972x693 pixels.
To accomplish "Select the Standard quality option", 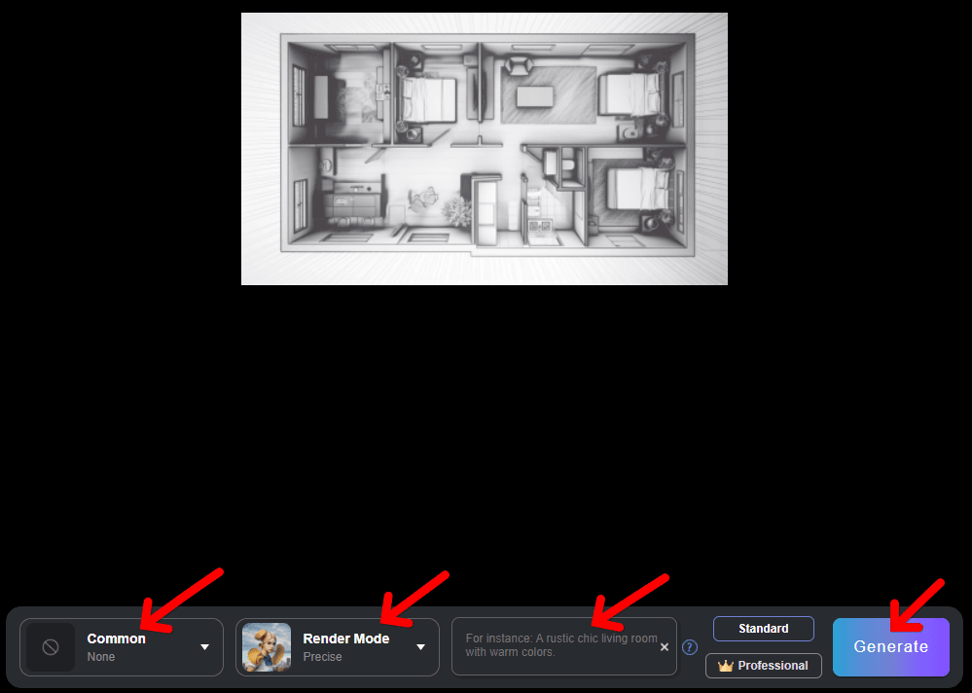I will 763,629.
